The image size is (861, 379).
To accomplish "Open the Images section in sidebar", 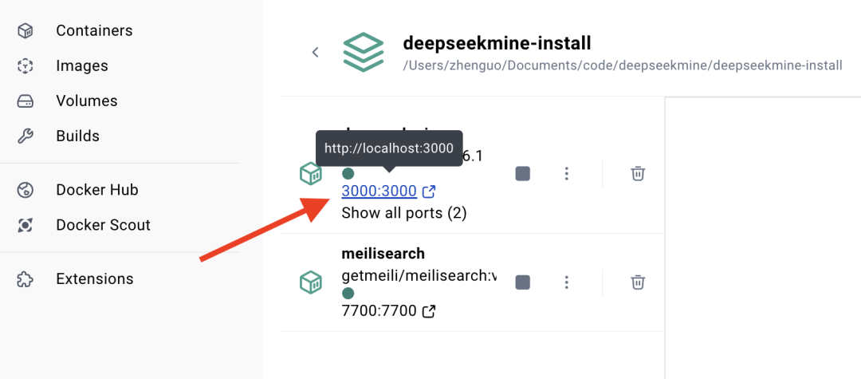I will click(82, 66).
